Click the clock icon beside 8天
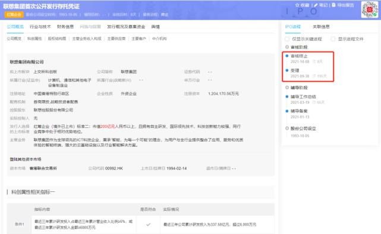The image size is (381, 234). 314,62
